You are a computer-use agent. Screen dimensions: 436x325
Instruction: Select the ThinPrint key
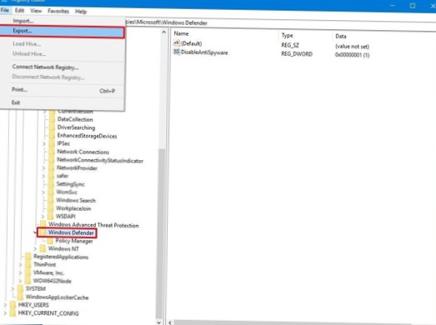pyautogui.click(x=44, y=264)
